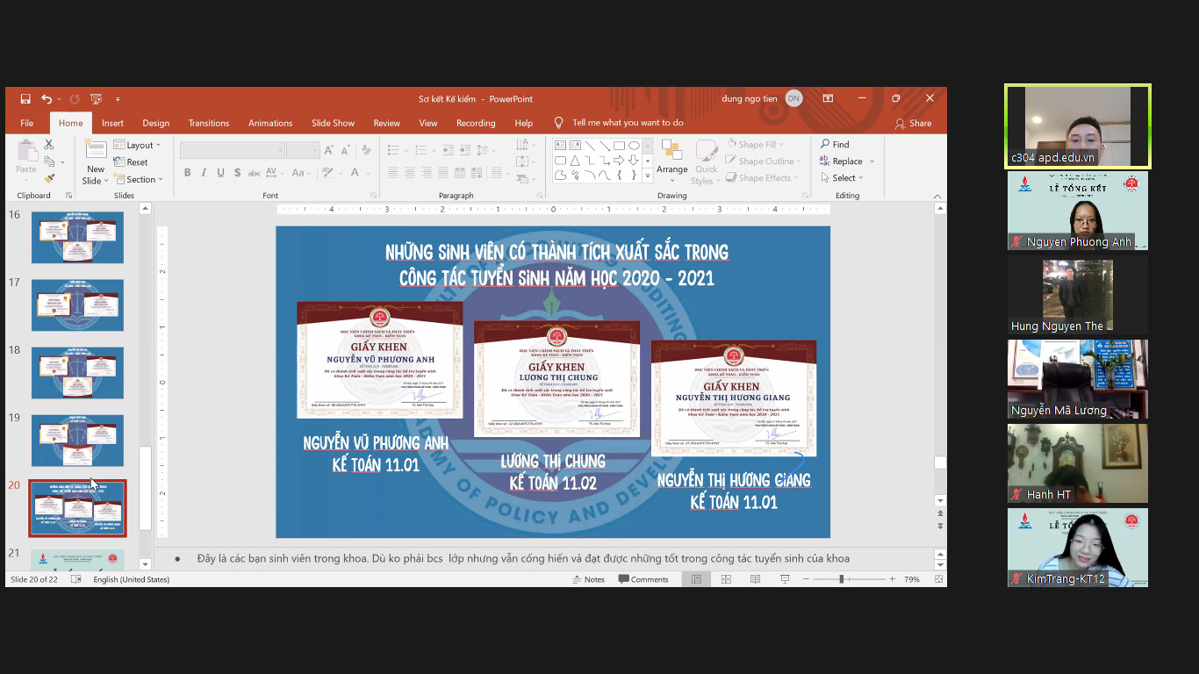The image size is (1199, 674).
Task: Click the Save icon in quick access toolbar
Action: point(25,99)
